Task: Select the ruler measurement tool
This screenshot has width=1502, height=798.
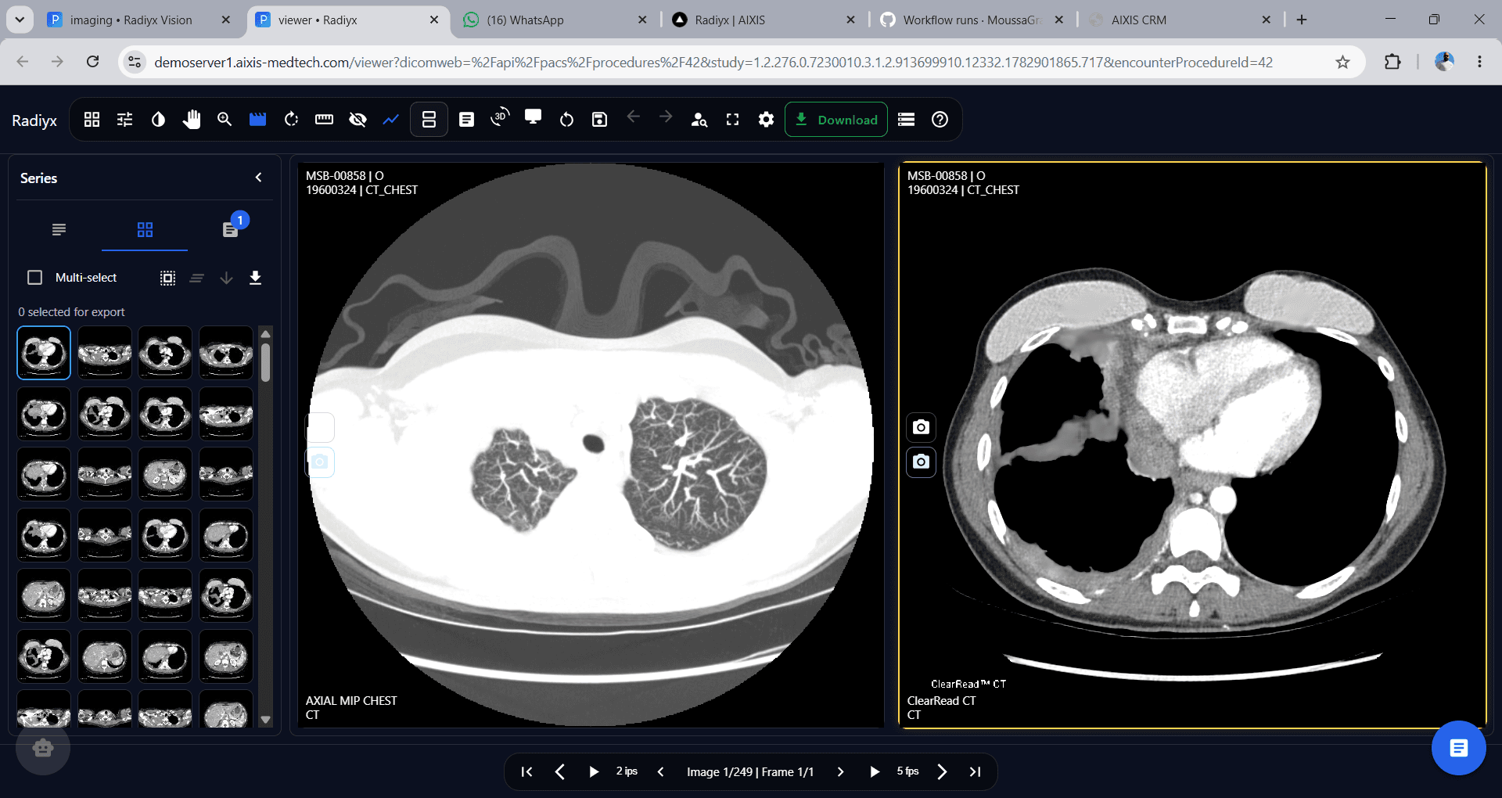Action: pyautogui.click(x=324, y=120)
